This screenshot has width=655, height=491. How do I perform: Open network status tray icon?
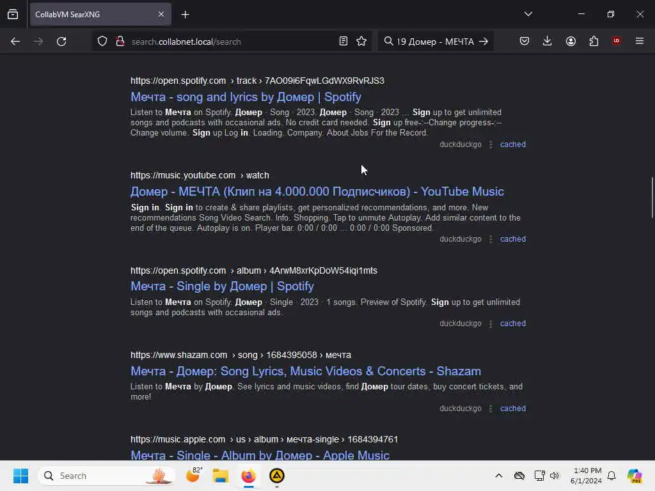[x=539, y=476]
